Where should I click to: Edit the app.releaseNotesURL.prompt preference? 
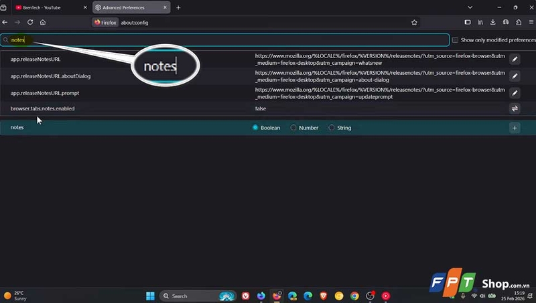[x=515, y=93]
